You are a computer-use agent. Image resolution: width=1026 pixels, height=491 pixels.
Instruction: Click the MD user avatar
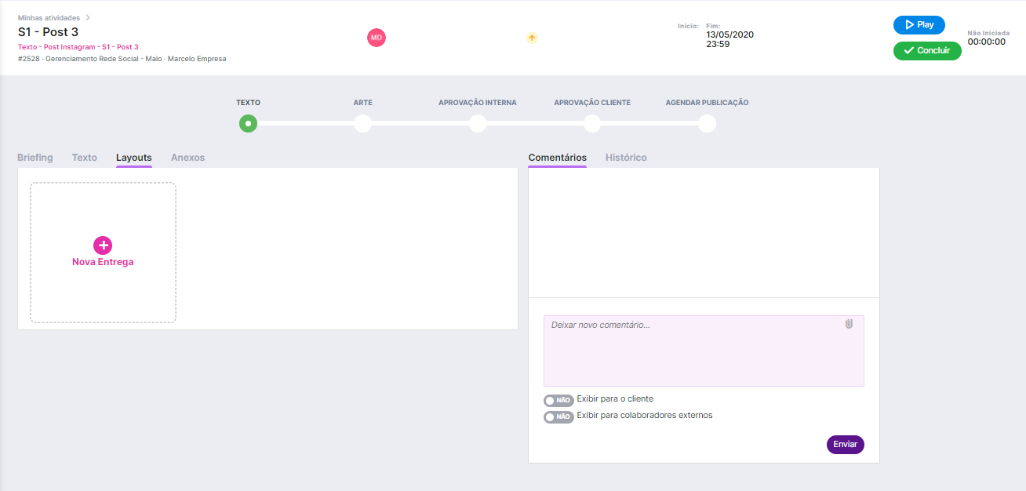[377, 37]
